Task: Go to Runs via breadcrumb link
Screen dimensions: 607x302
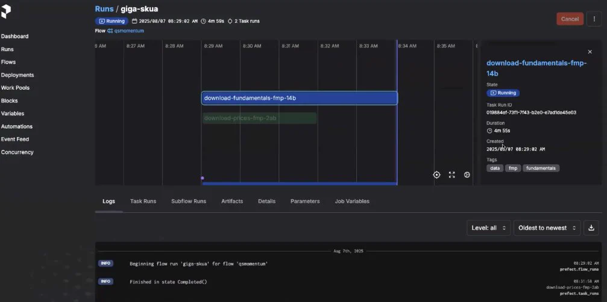Action: [x=104, y=9]
